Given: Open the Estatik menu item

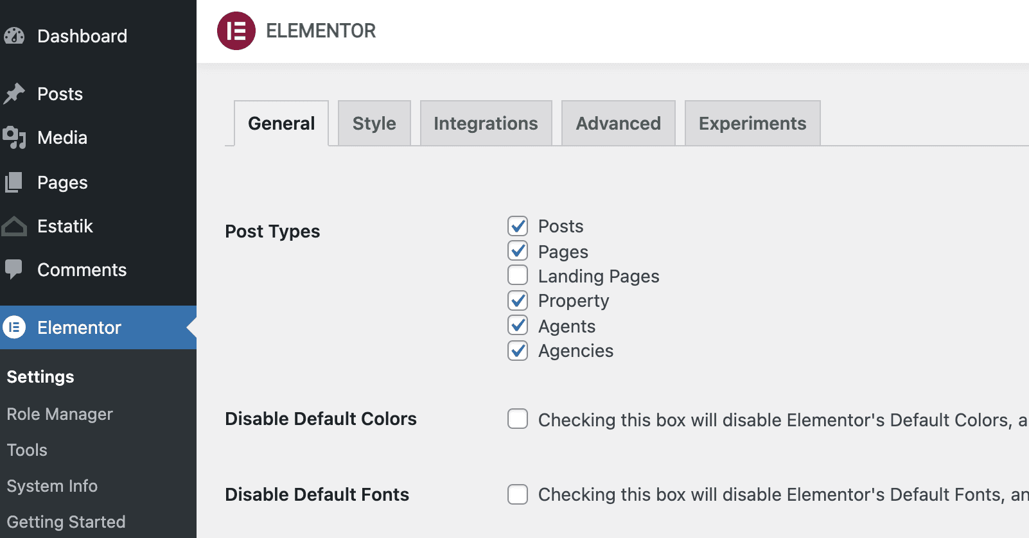Looking at the screenshot, I should [x=98, y=226].
